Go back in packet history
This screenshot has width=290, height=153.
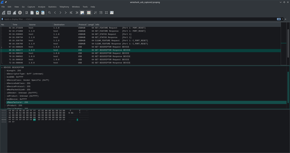[x=55, y=12]
